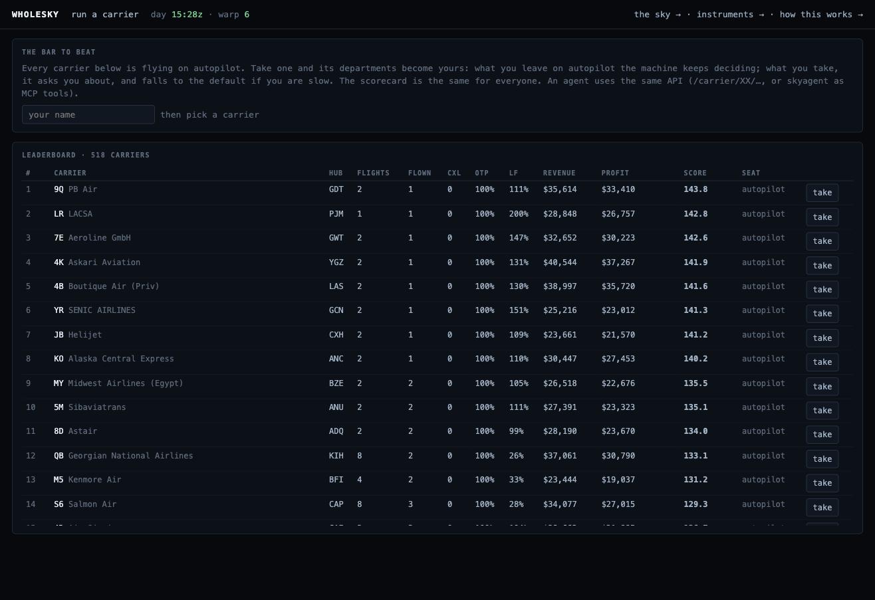Click the HUB column header
The height and width of the screenshot is (600, 875).
tap(336, 173)
